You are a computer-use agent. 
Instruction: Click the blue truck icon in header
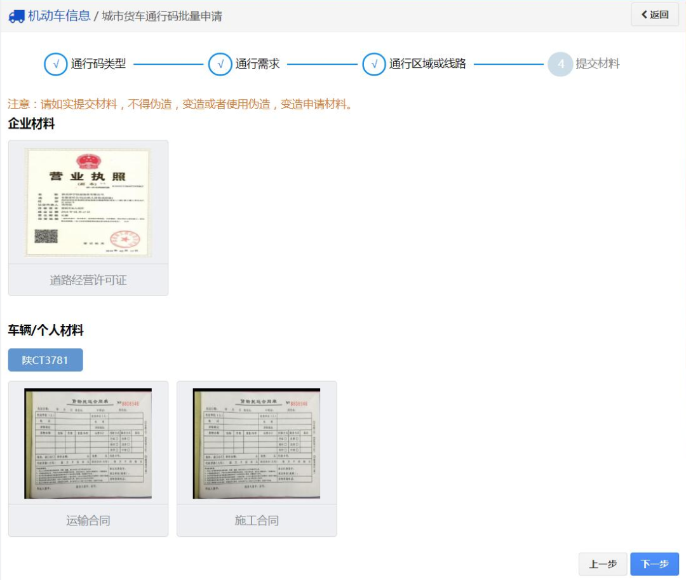(17, 16)
